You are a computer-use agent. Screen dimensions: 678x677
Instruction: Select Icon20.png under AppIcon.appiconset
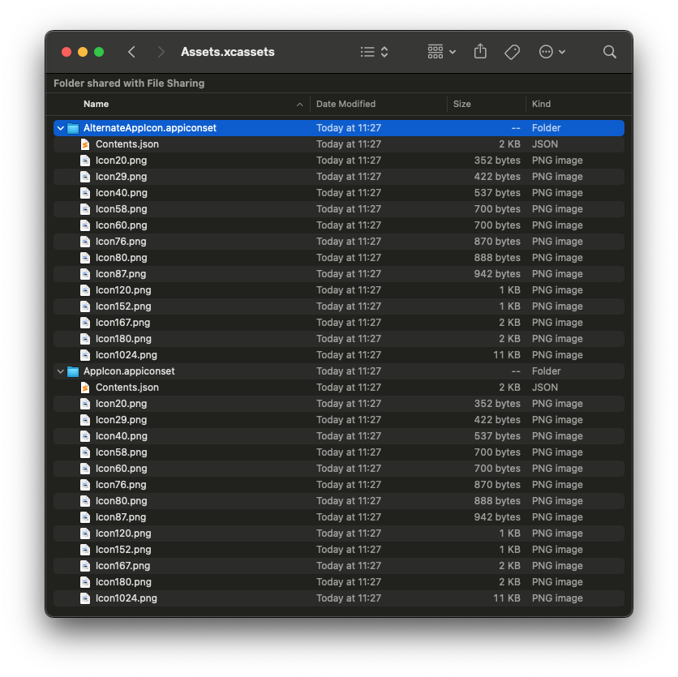pos(339,404)
